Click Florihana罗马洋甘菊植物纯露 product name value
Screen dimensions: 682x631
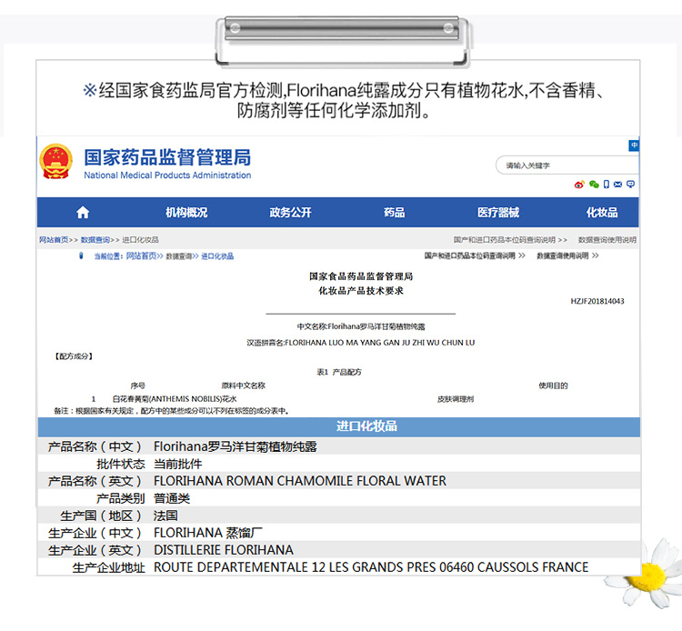point(236,446)
